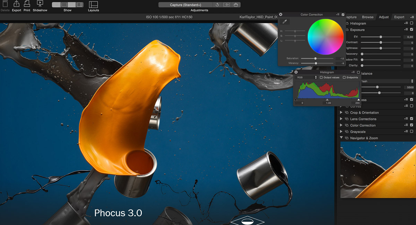Enable the Output values checkbox
This screenshot has height=225, width=416.
pyautogui.click(x=321, y=78)
